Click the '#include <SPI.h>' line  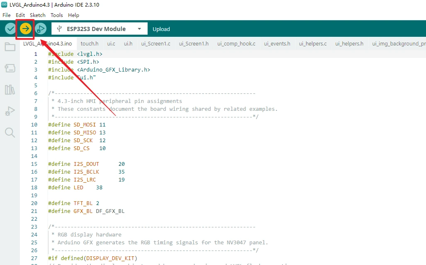coord(73,62)
